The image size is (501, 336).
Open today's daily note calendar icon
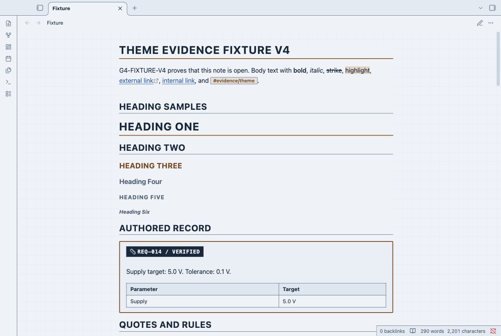(x=8, y=59)
